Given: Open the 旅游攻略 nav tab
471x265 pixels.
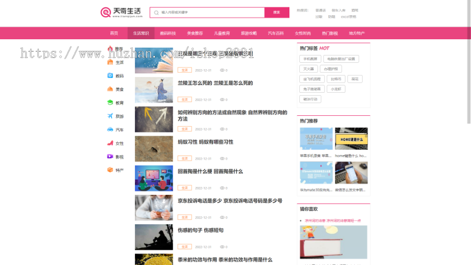Looking at the screenshot, I should [249, 34].
